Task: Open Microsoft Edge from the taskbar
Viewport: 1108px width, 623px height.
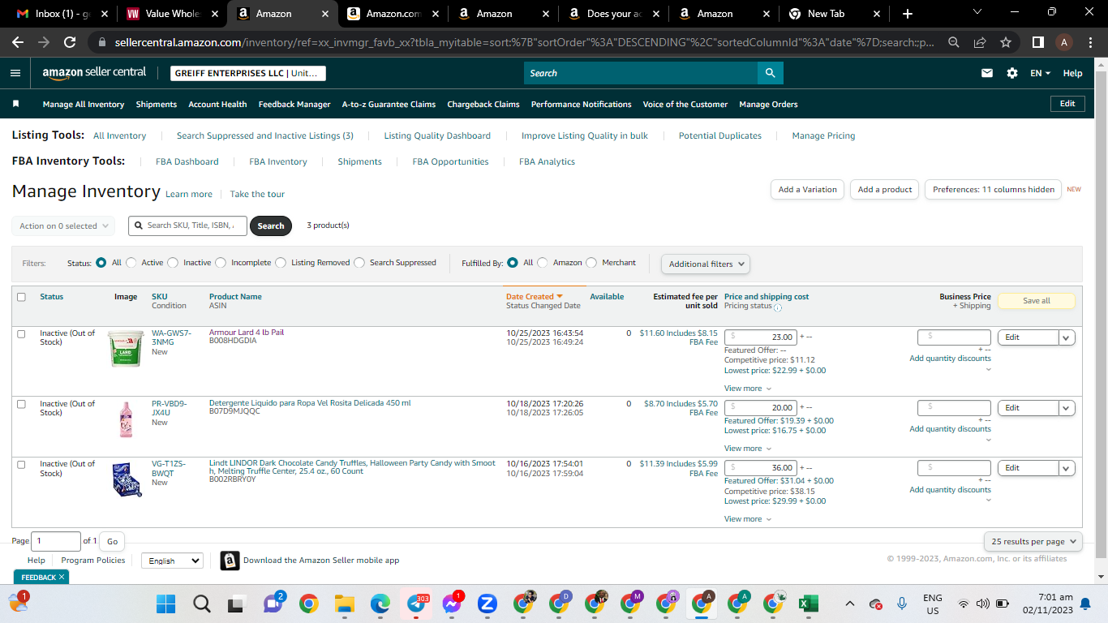Action: 380,604
